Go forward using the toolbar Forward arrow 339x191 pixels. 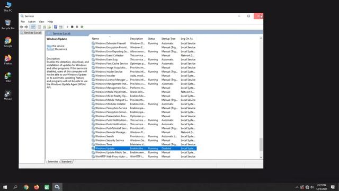tap(26, 27)
